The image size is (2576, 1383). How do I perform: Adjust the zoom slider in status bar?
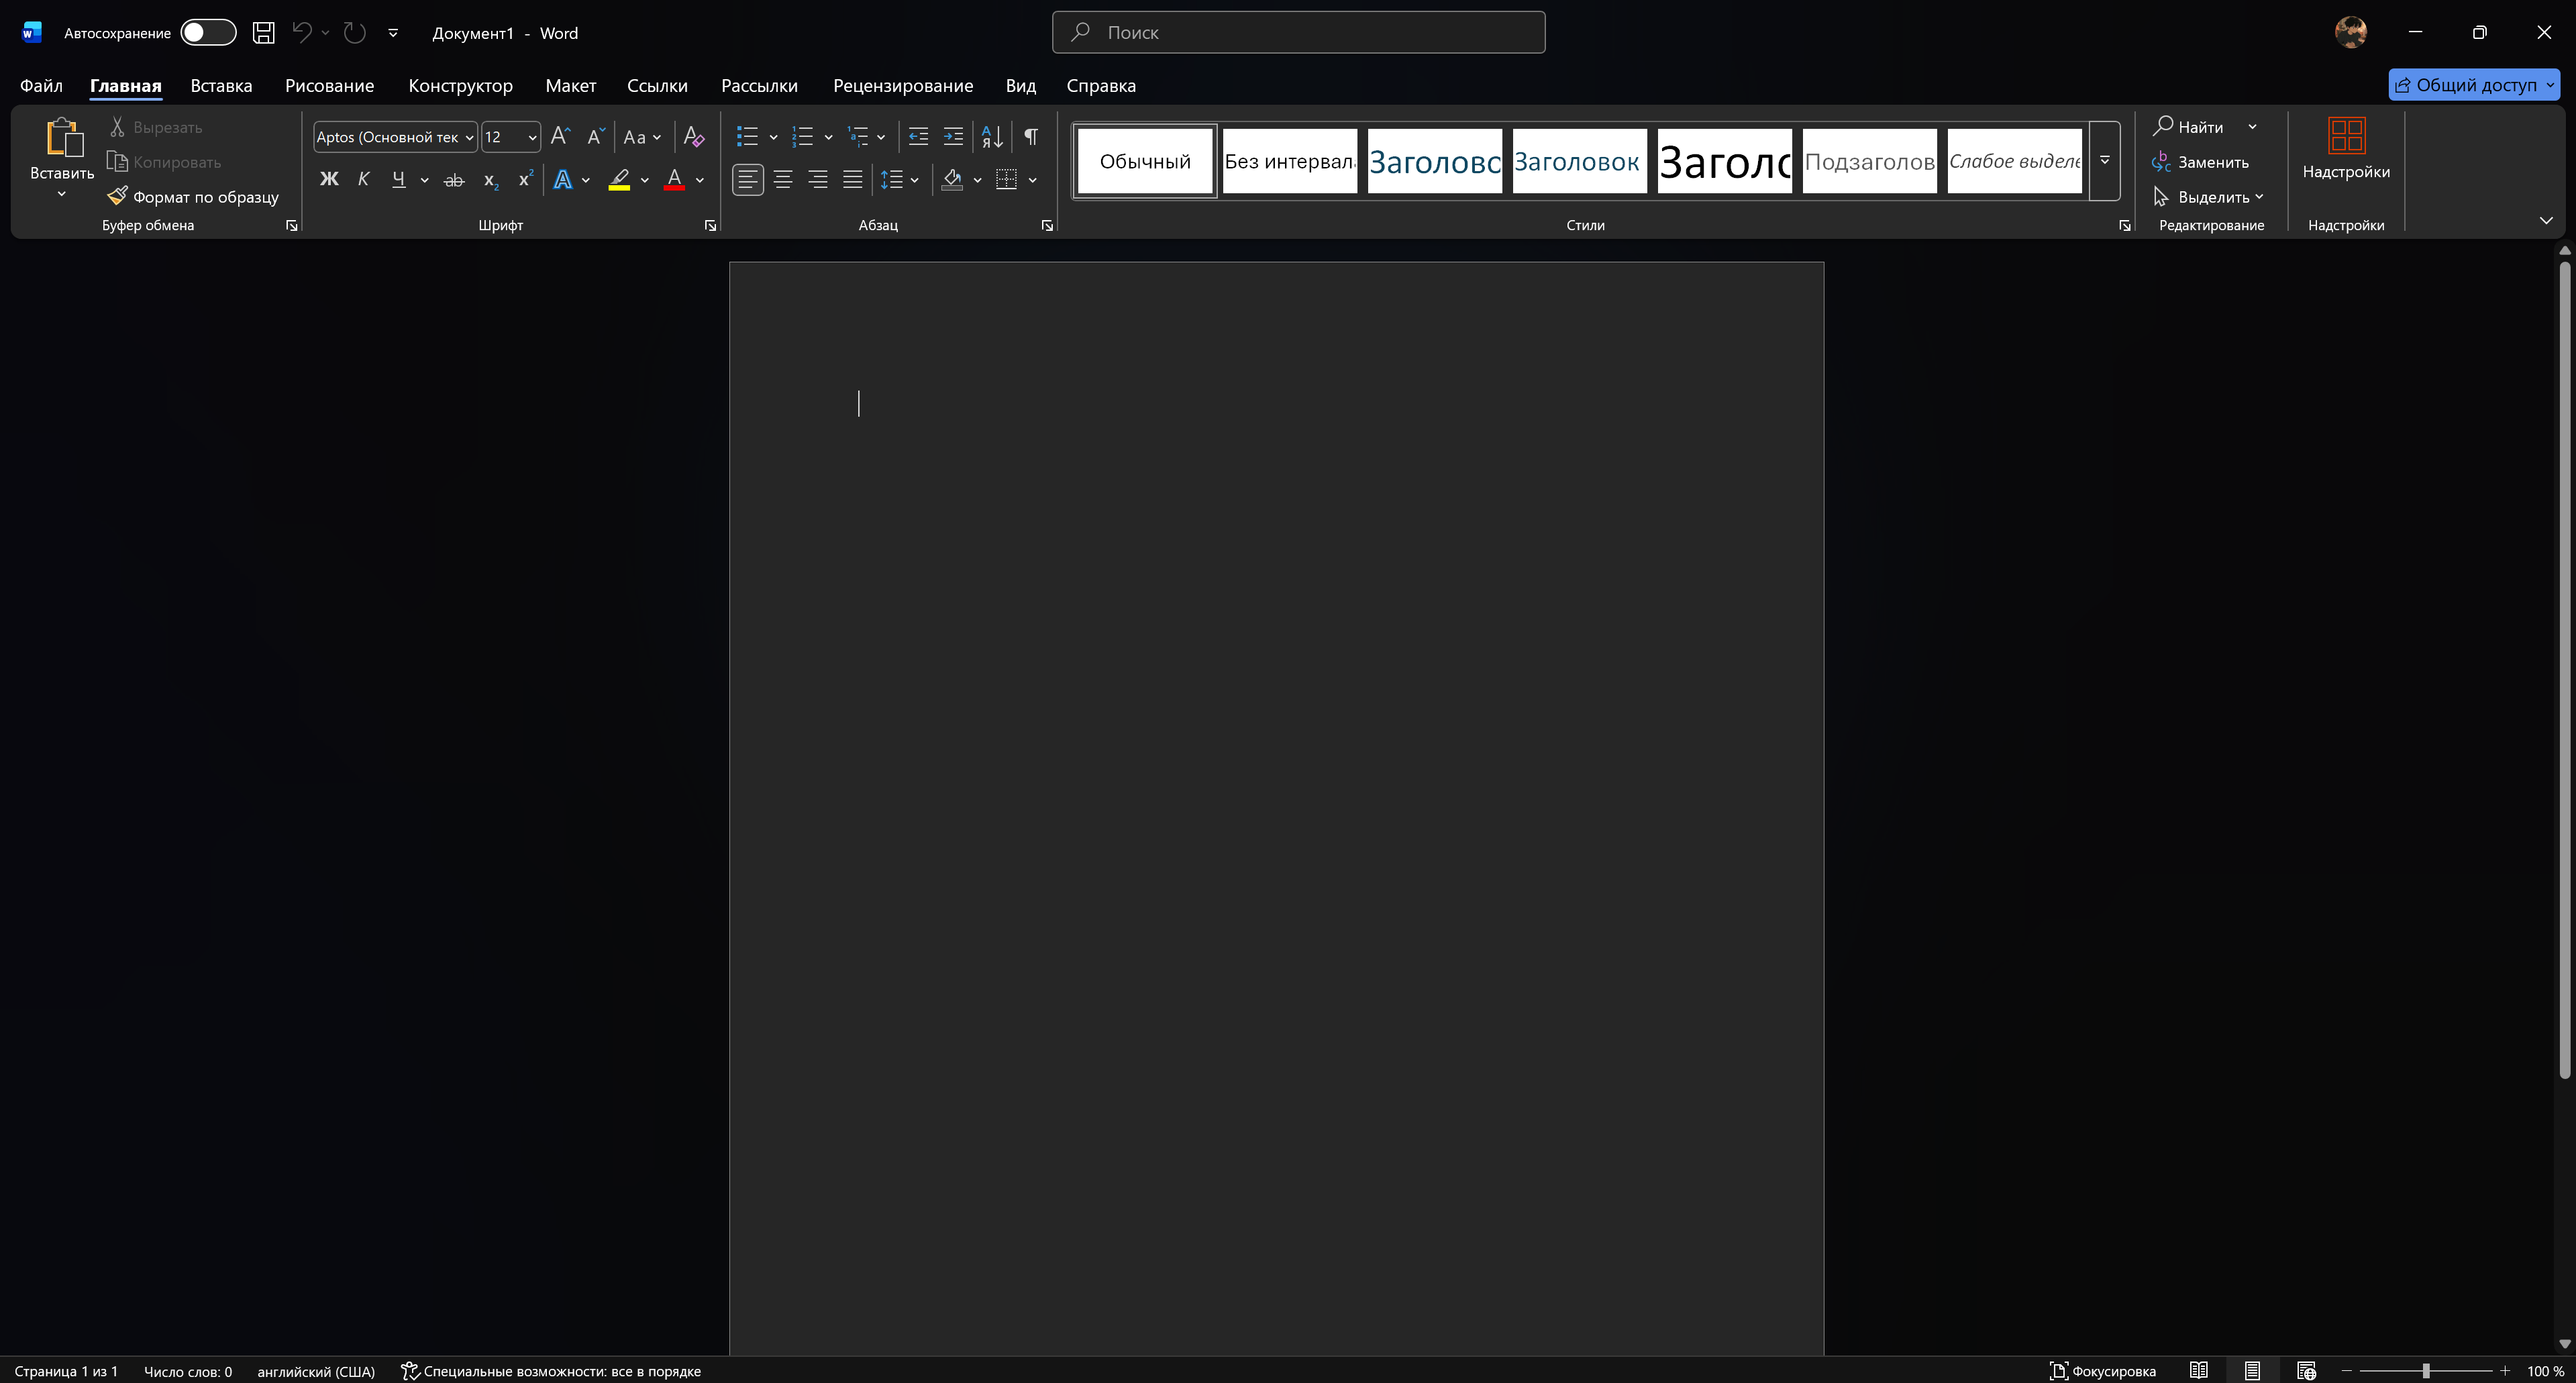click(2425, 1371)
